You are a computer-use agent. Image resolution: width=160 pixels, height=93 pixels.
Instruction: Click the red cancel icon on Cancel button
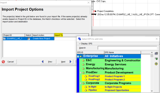coord(3,62)
